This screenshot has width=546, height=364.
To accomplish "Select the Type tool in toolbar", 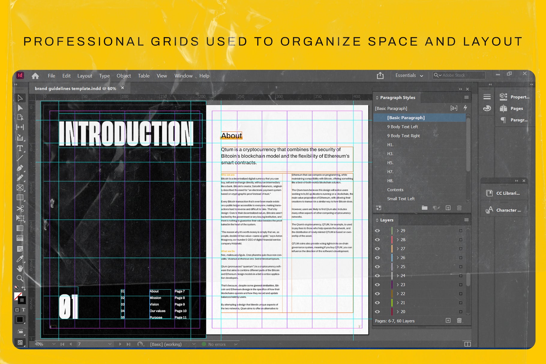I will click(x=20, y=148).
